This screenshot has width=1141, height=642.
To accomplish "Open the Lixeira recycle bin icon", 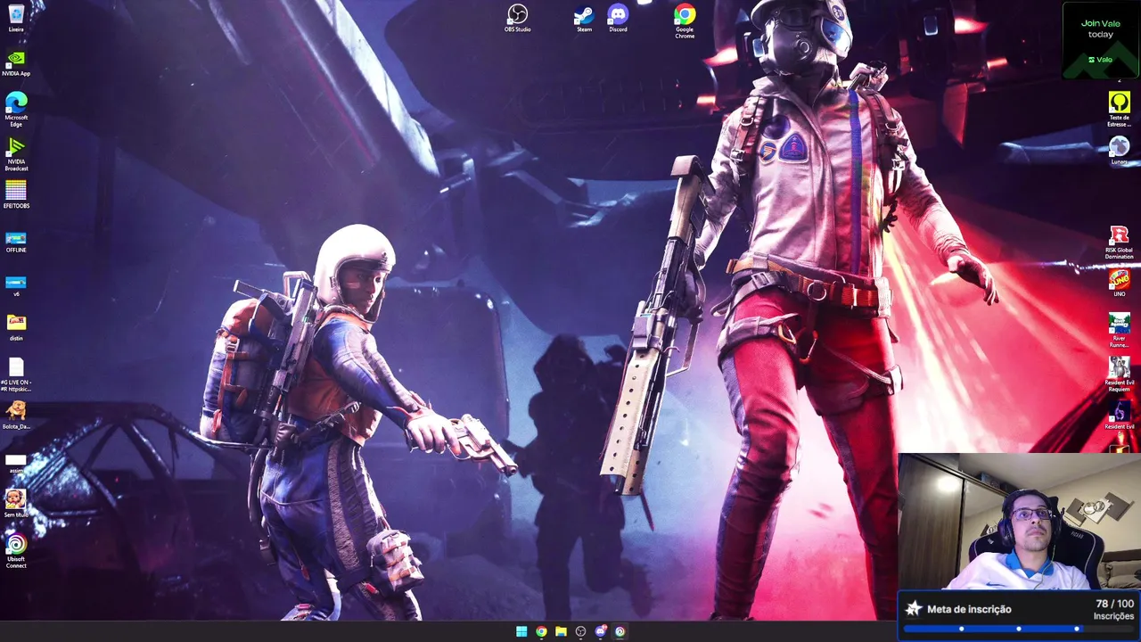I will coord(16,18).
